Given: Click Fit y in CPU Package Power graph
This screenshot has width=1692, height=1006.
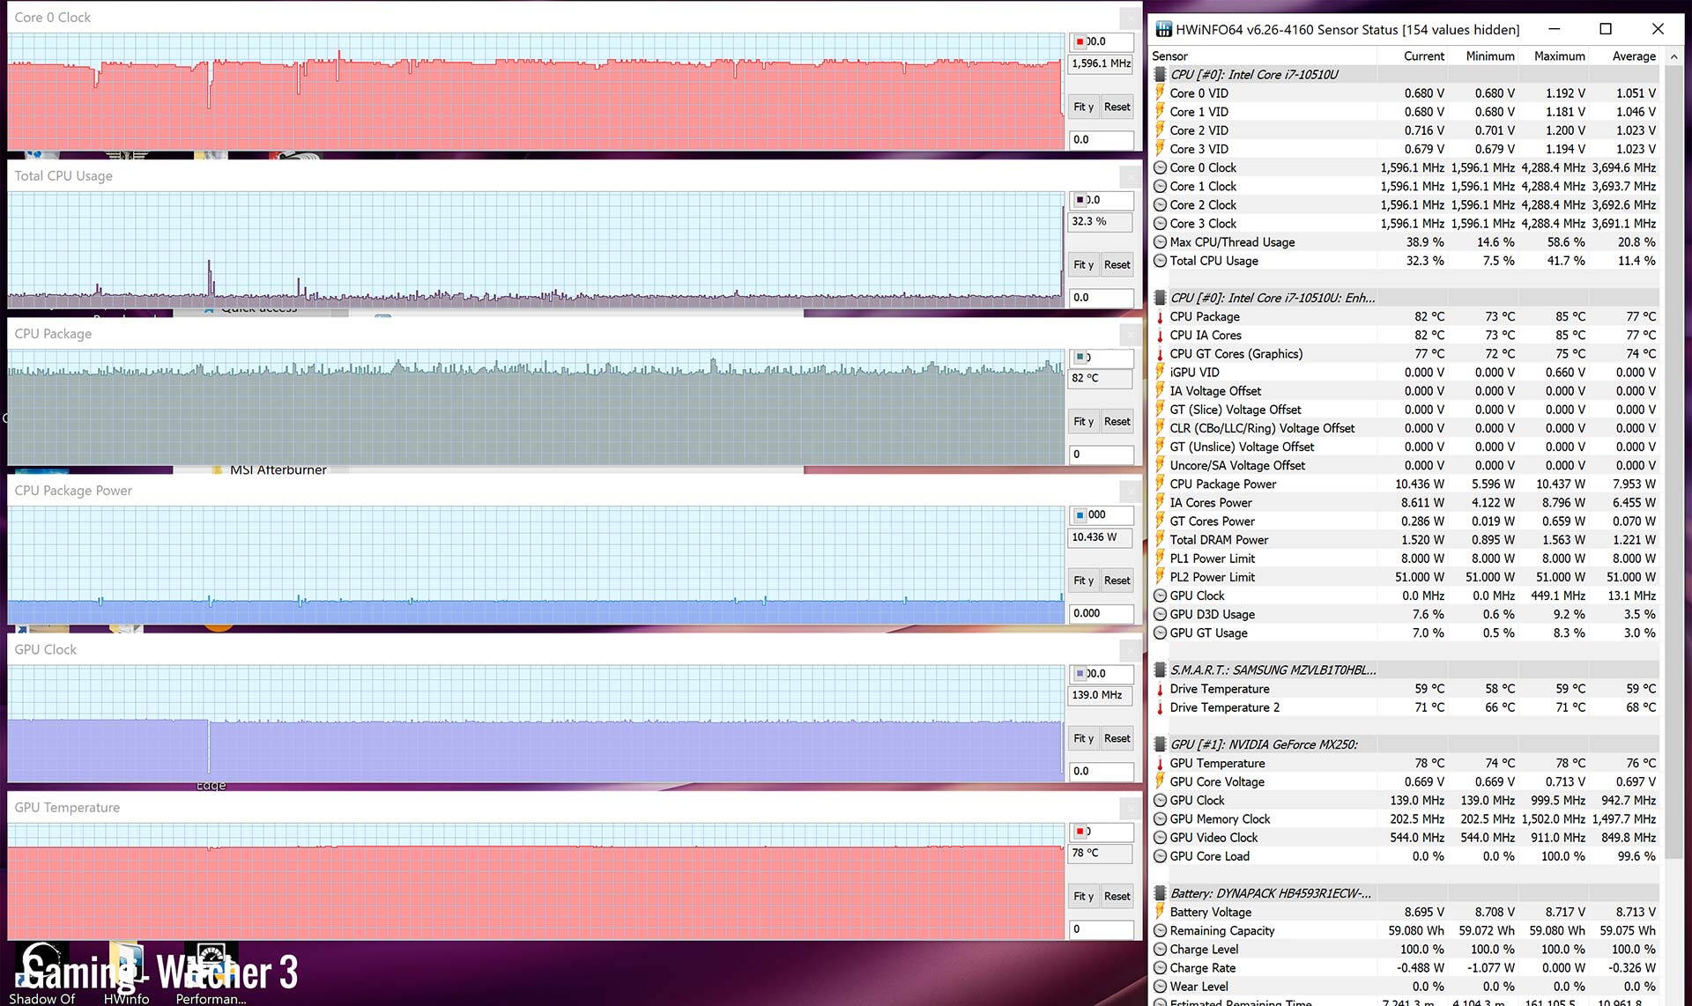Looking at the screenshot, I should pos(1083,581).
